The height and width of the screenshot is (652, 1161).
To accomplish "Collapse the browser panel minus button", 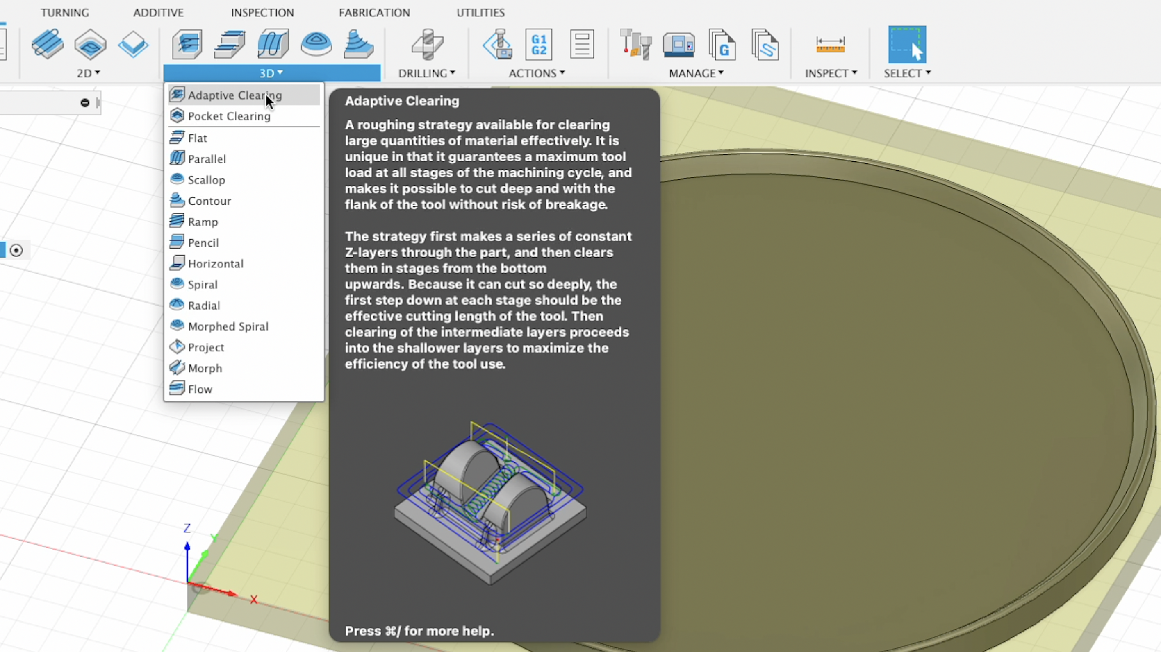I will coord(85,103).
